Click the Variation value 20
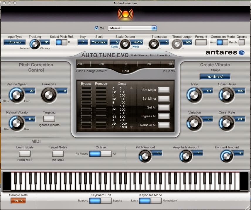The width and height of the screenshot is (251, 210). (x=208, y=119)
